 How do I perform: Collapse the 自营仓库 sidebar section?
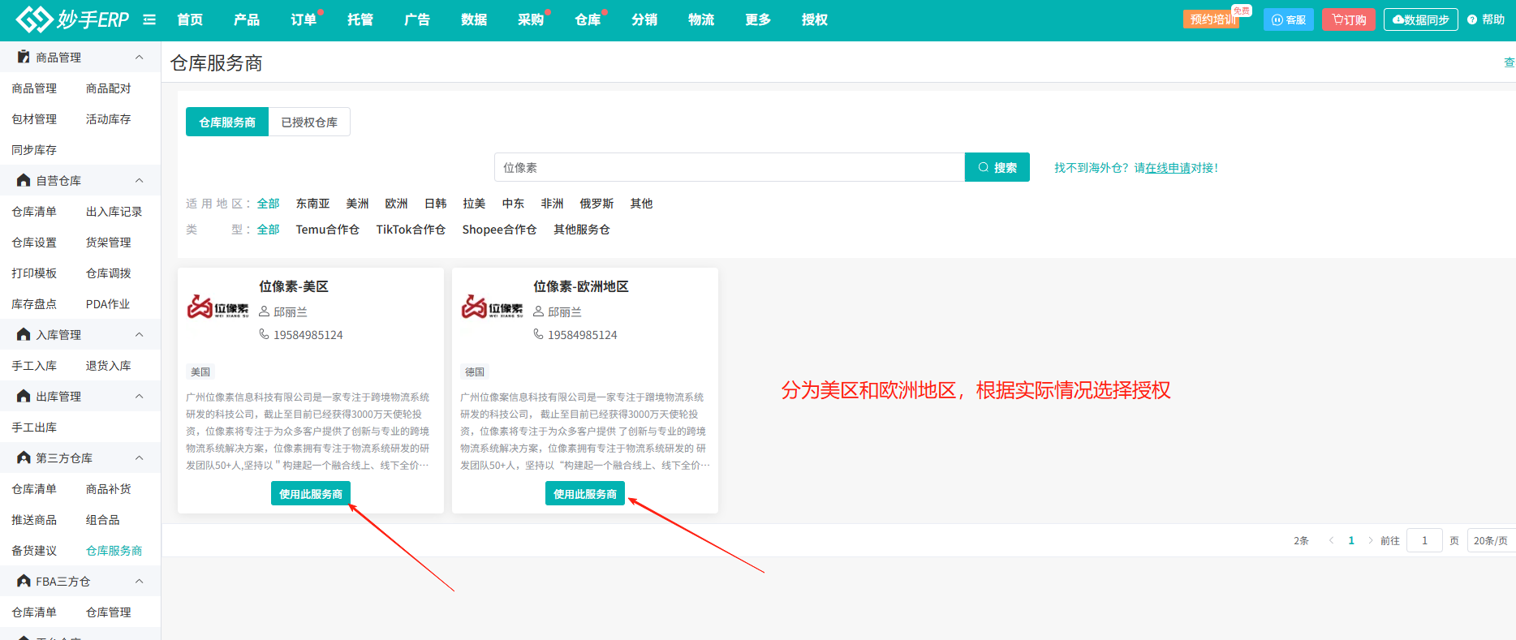tap(139, 180)
